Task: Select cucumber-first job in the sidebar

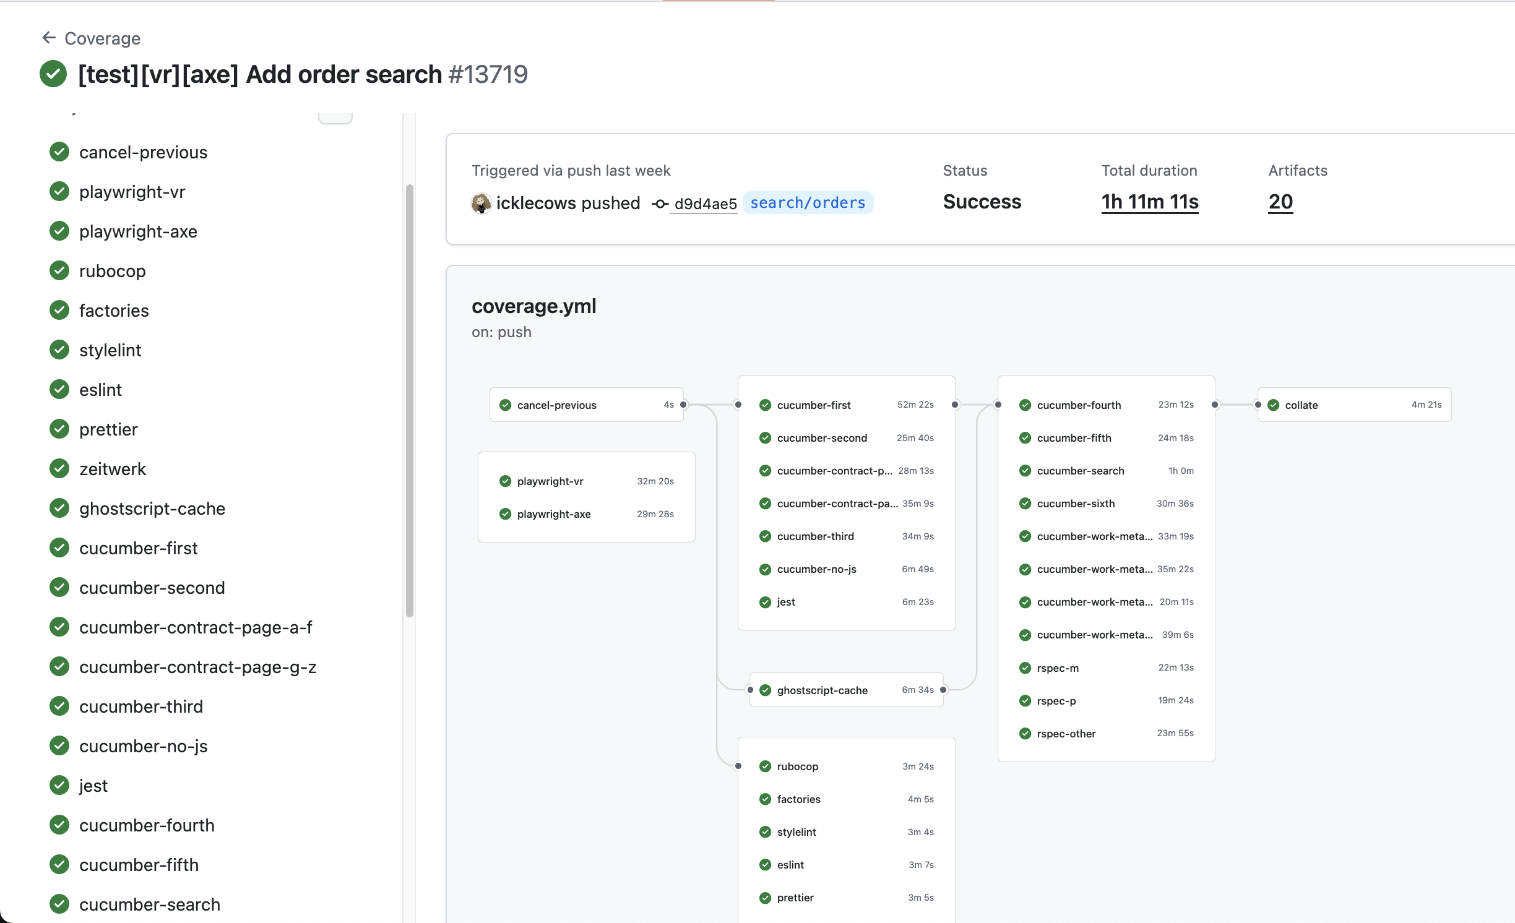Action: pyautogui.click(x=139, y=547)
